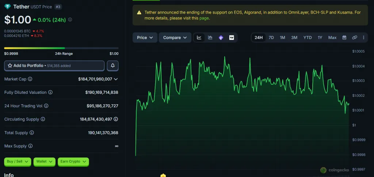Switch to TradingView chart icon
Viewport: 374px width, 177px height.
231,37
